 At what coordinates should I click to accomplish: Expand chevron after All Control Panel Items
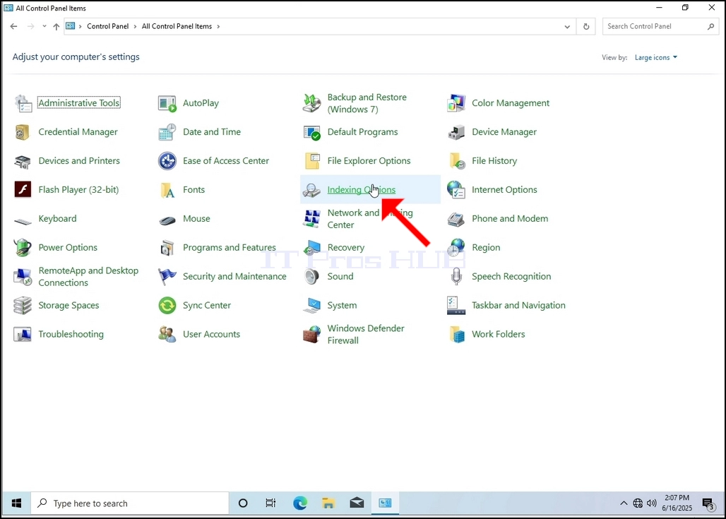click(218, 26)
